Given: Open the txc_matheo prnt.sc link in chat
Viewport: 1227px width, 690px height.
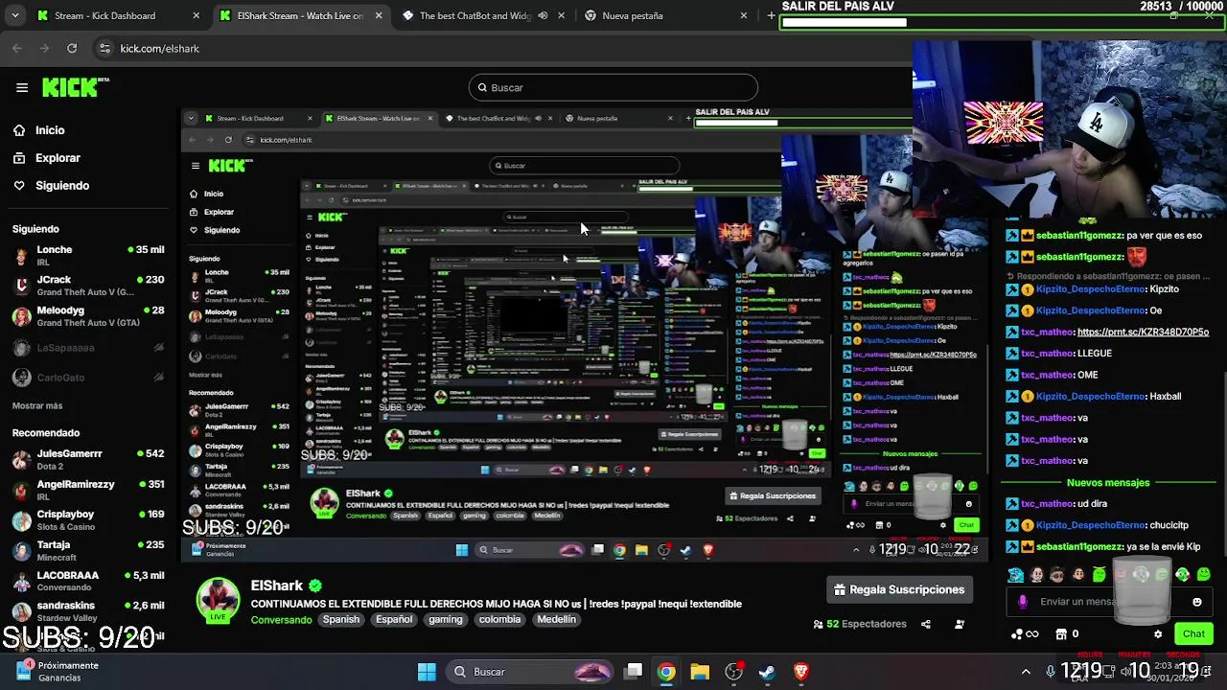Looking at the screenshot, I should 1143,332.
